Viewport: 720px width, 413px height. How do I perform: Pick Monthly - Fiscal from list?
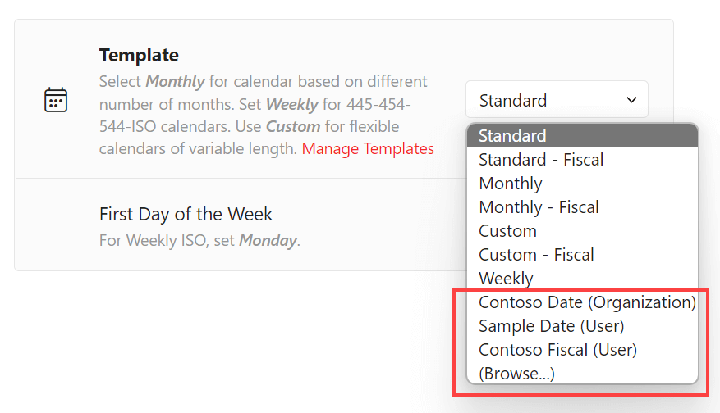coord(582,207)
